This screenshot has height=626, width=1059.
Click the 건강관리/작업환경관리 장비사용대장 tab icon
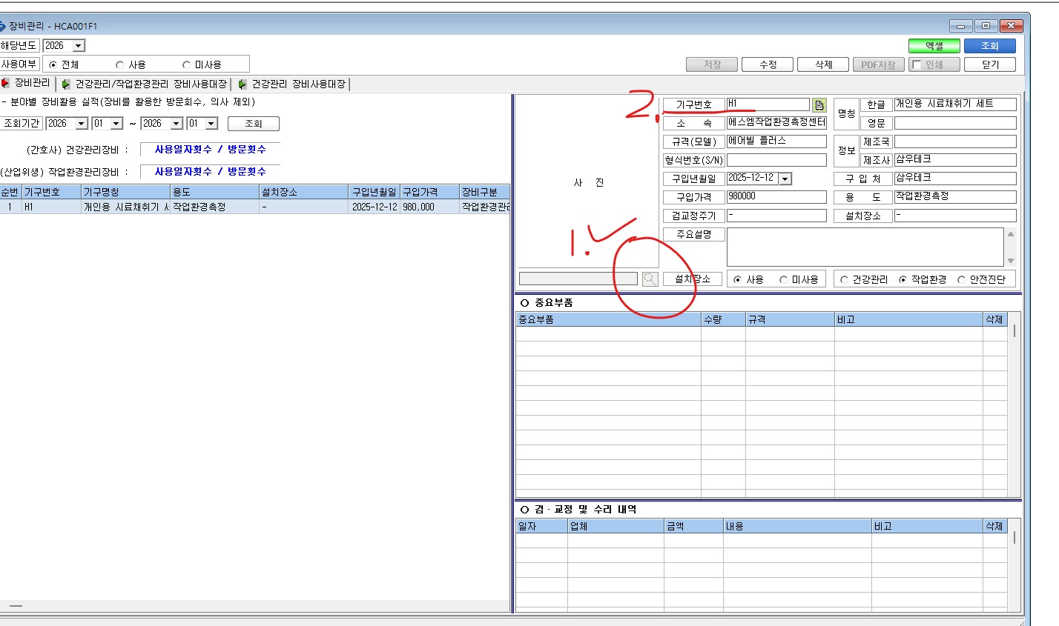pyautogui.click(x=66, y=84)
